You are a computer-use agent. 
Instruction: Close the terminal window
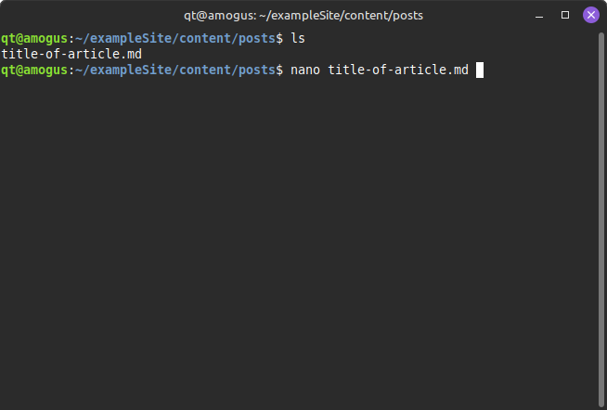[x=590, y=15]
